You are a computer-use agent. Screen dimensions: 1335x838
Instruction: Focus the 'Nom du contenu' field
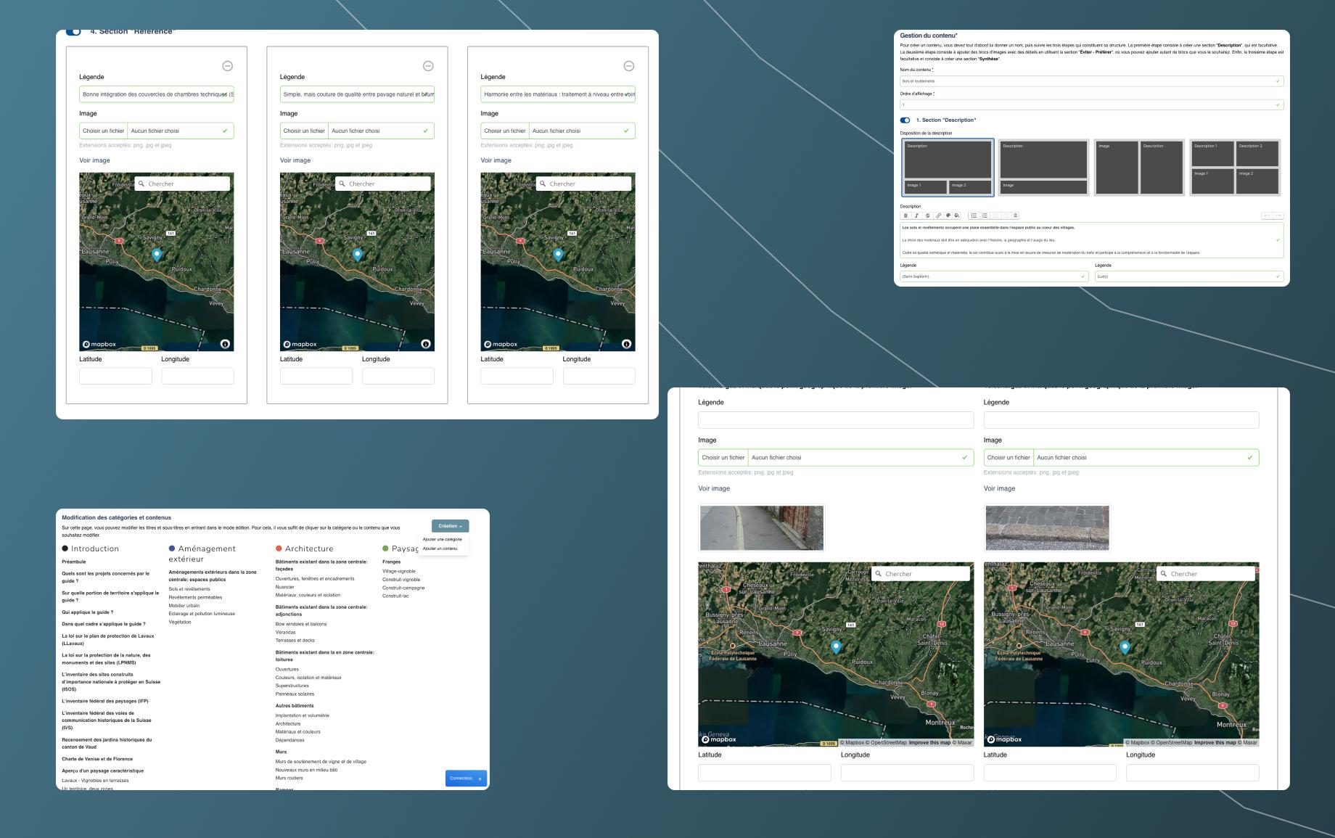click(x=1092, y=81)
